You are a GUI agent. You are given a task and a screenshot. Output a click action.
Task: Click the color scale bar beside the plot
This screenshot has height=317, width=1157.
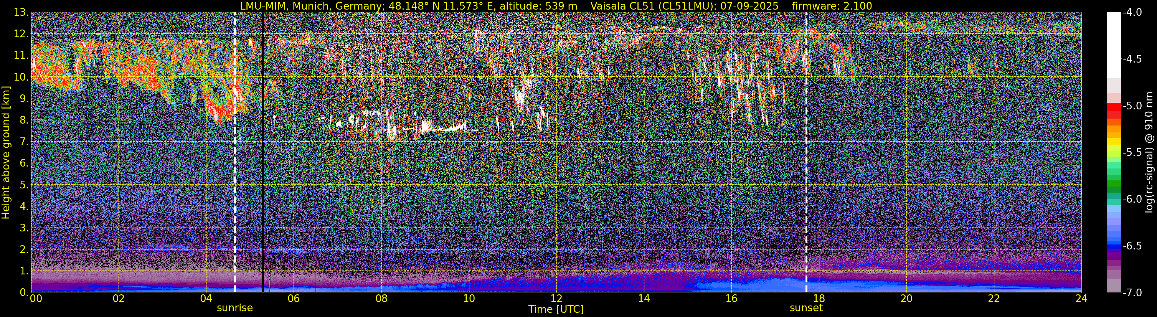coord(1113,152)
